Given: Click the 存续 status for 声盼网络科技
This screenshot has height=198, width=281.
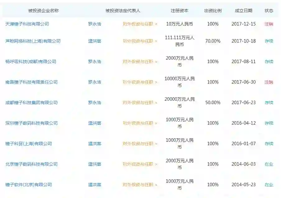Looking at the screenshot, I should point(269,41).
